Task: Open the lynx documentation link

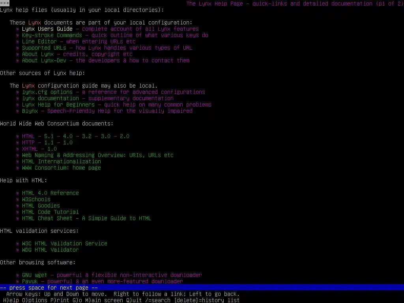Action: tap(50, 98)
